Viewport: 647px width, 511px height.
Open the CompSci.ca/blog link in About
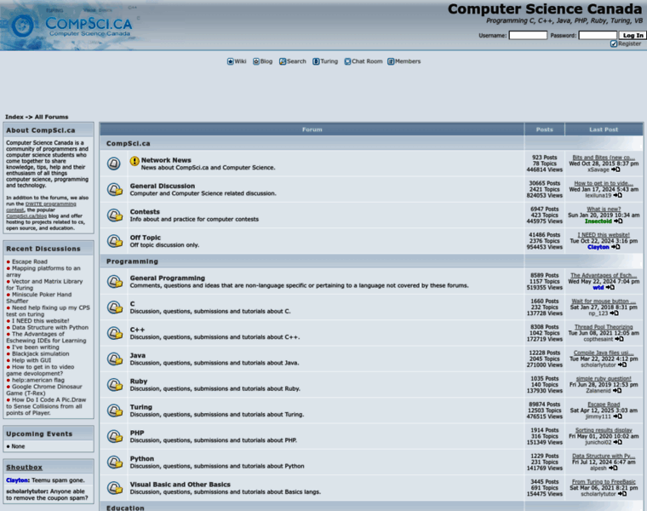[26, 215]
